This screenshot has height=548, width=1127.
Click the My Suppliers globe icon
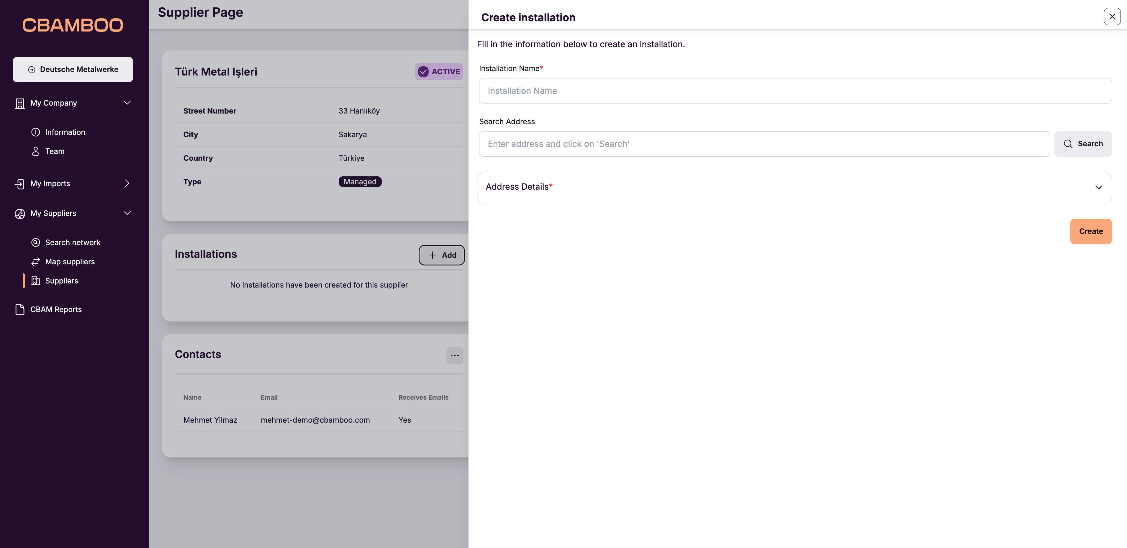click(20, 214)
